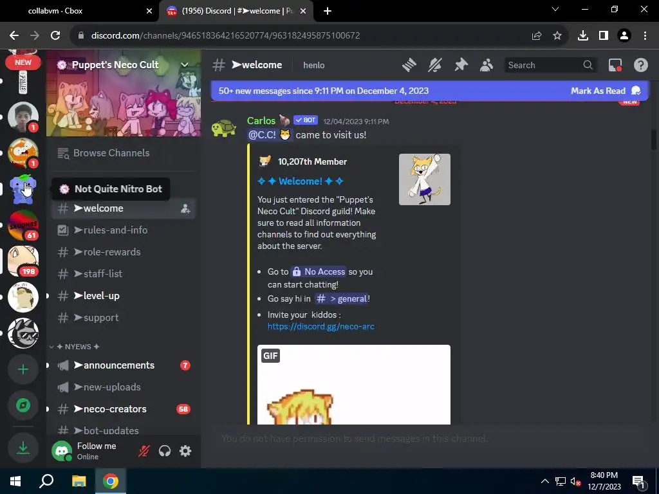Show pinned messages with pin icon

point(461,65)
